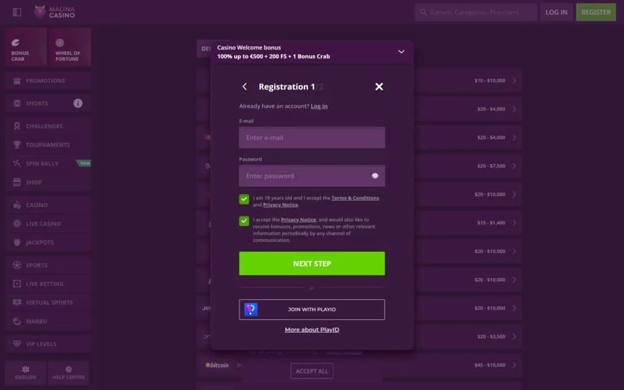Viewport: 624px width, 390px height.
Task: Uncheck the promotions consent checkbox
Action: (x=244, y=221)
